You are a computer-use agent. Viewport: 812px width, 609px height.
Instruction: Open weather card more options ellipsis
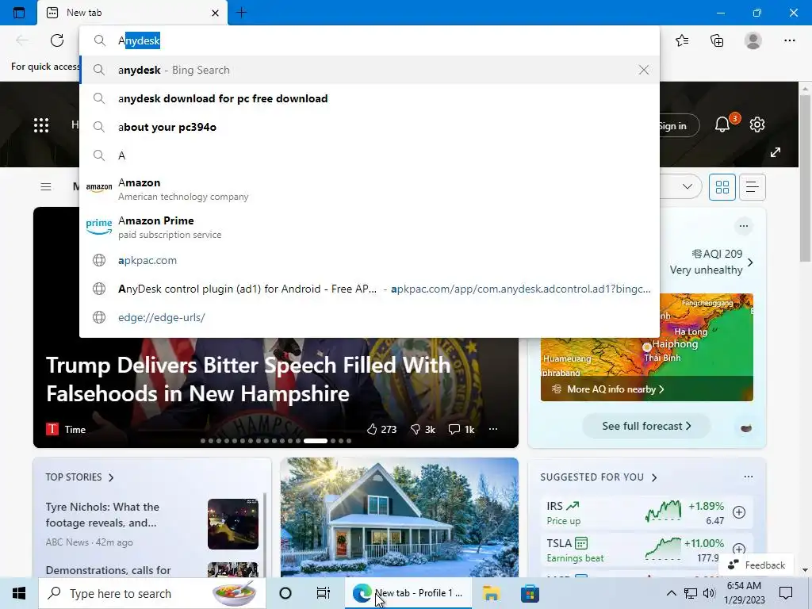[x=744, y=226]
